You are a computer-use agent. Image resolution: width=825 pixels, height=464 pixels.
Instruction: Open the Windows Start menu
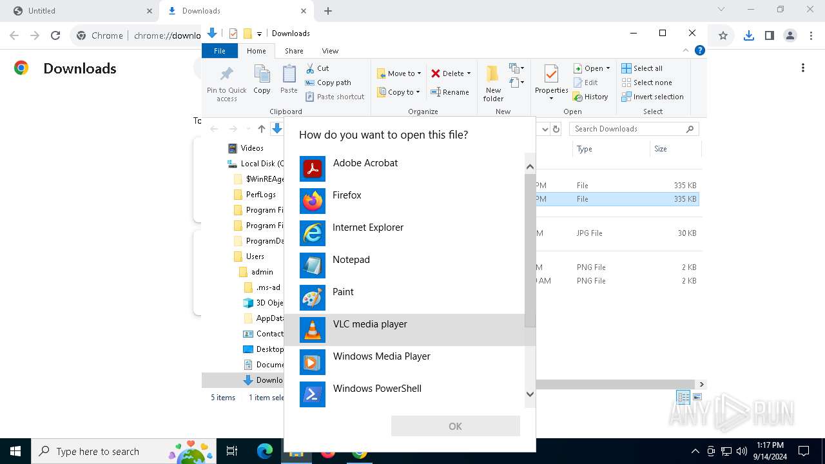pos(15,452)
